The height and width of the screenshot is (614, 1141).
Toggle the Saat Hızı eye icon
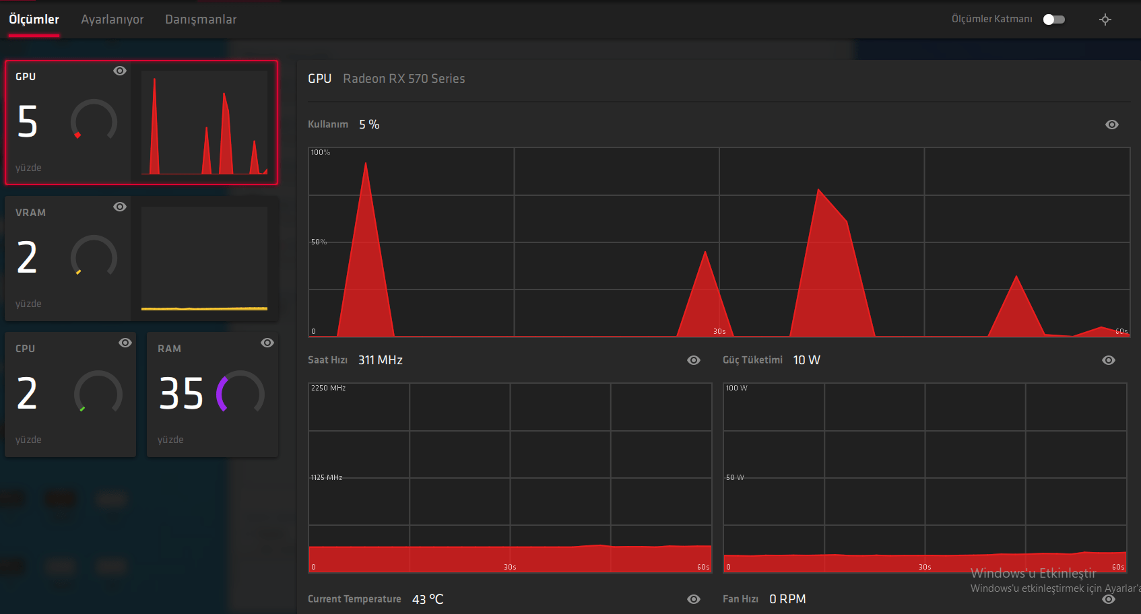coord(694,360)
